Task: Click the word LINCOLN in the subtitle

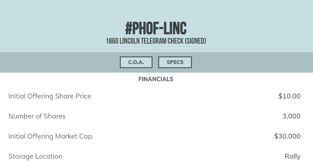Action: coord(130,41)
